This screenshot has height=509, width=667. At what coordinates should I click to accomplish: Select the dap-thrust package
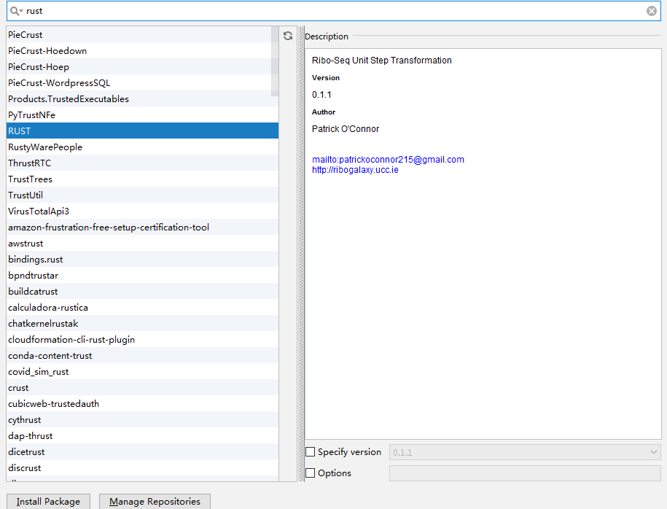(x=142, y=435)
